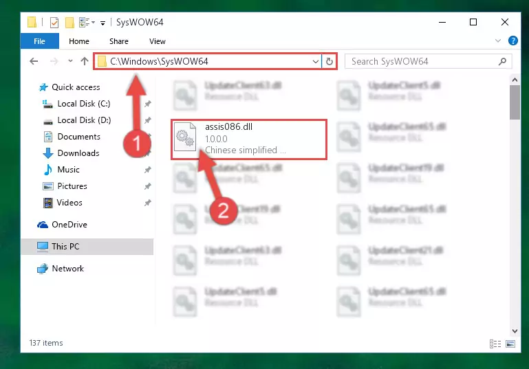This screenshot has width=529, height=369.
Task: Expand the address bar history dropdown
Action: coord(316,62)
